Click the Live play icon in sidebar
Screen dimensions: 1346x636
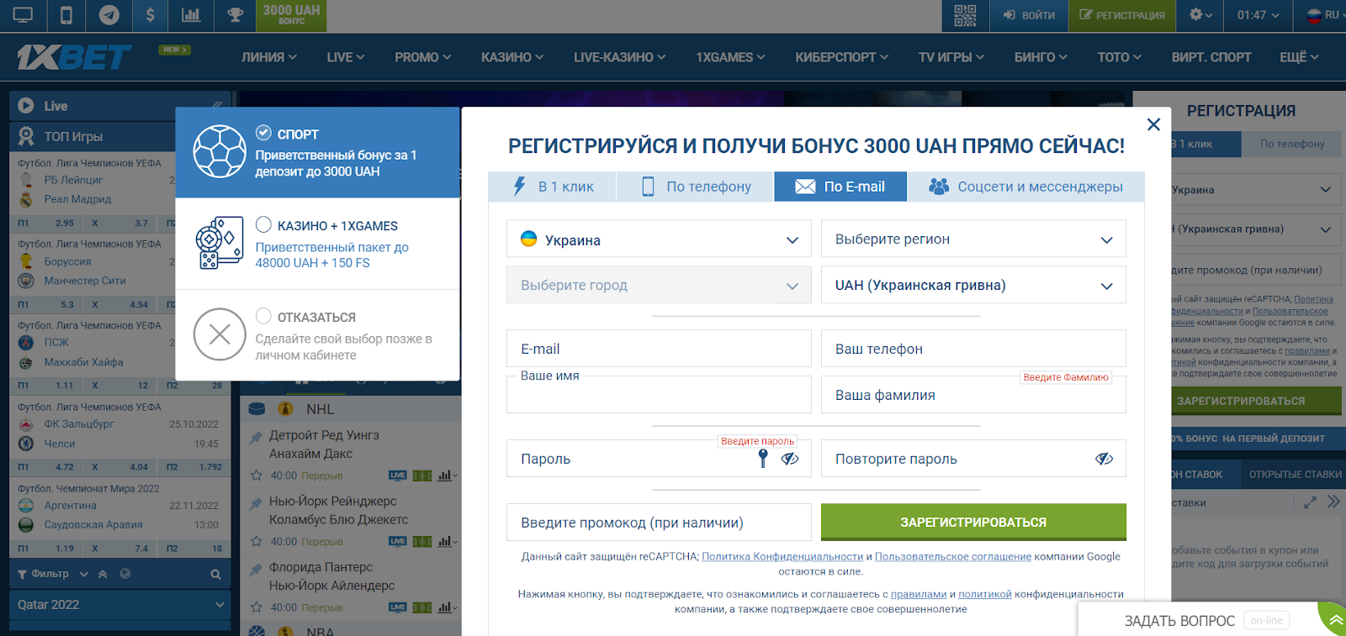pos(26,106)
